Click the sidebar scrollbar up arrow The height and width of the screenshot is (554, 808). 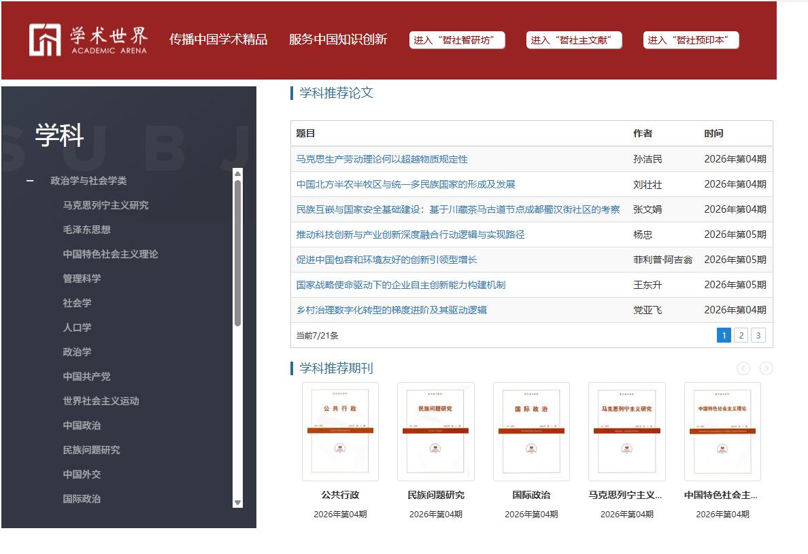(x=237, y=174)
